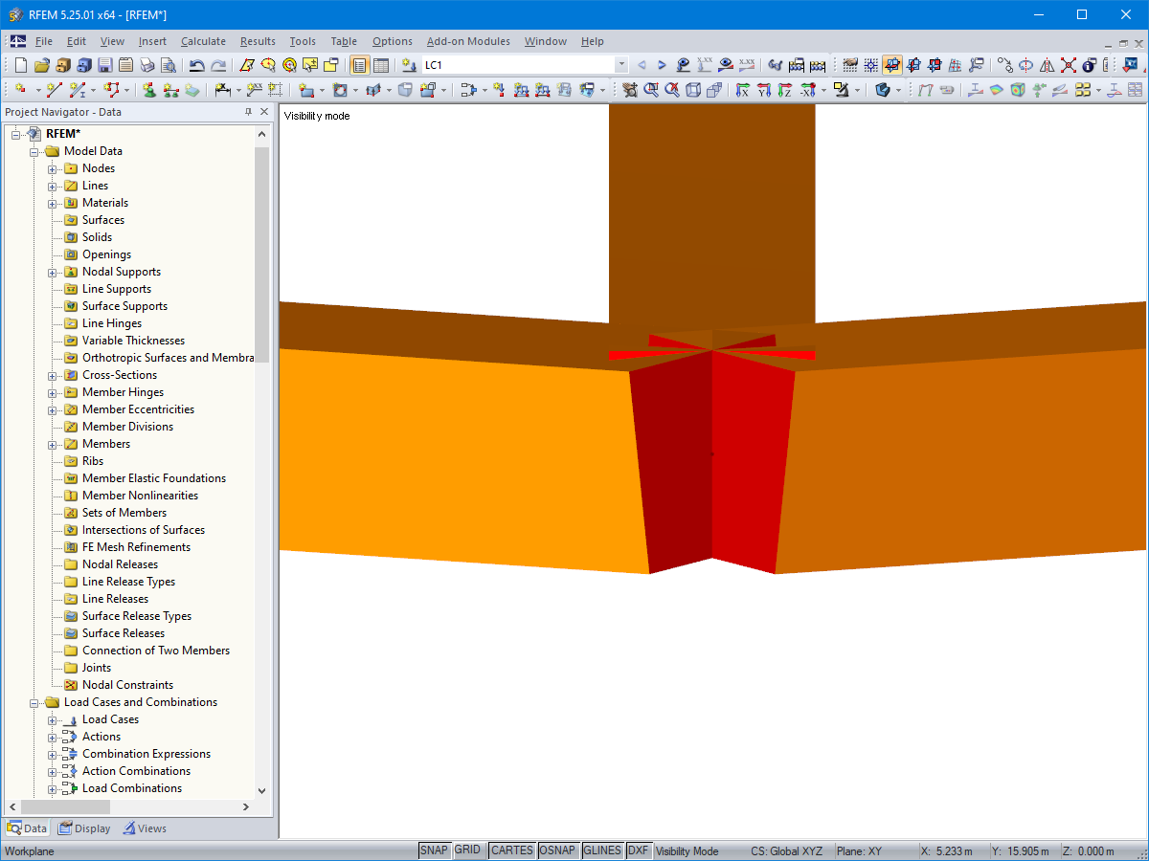Click the new surface tool icon
This screenshot has width=1149, height=861.
(x=306, y=90)
